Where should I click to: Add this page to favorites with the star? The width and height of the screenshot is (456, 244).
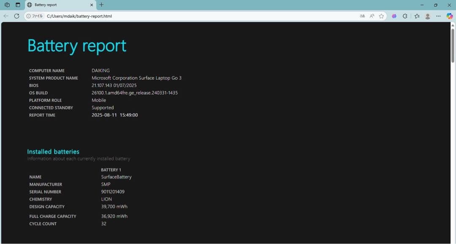pos(382,16)
